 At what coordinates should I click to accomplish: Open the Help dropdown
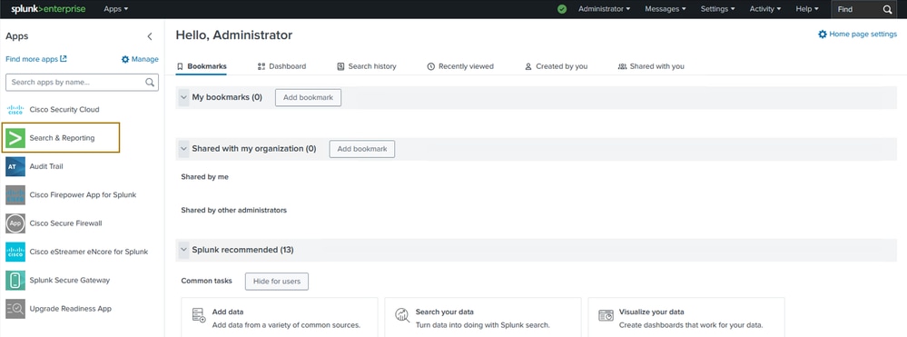(807, 9)
